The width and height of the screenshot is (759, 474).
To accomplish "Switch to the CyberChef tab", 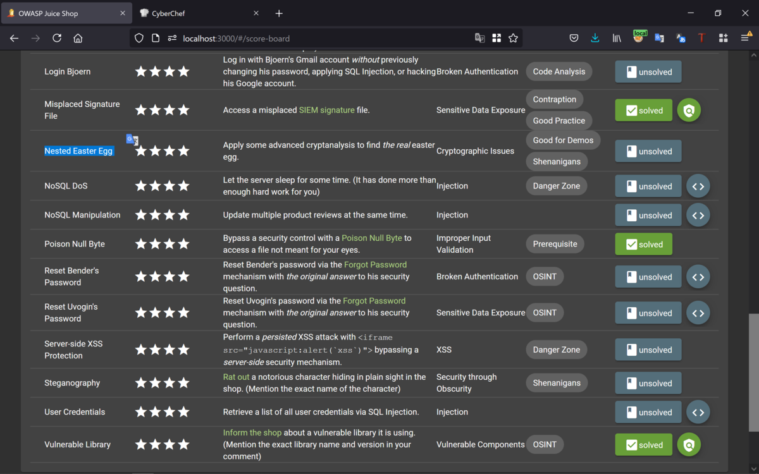I will coord(200,13).
